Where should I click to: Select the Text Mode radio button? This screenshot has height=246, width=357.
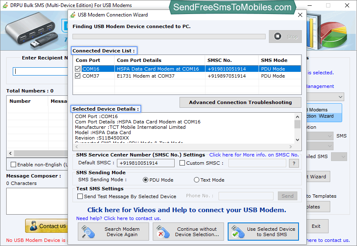coord(196,180)
